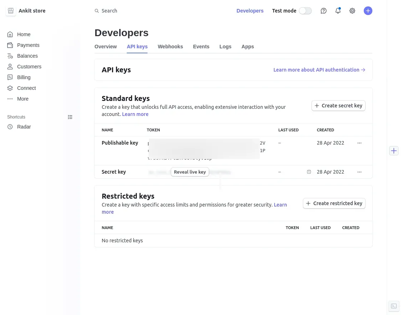
Task: Expand the More item in sidebar
Action: point(23,99)
